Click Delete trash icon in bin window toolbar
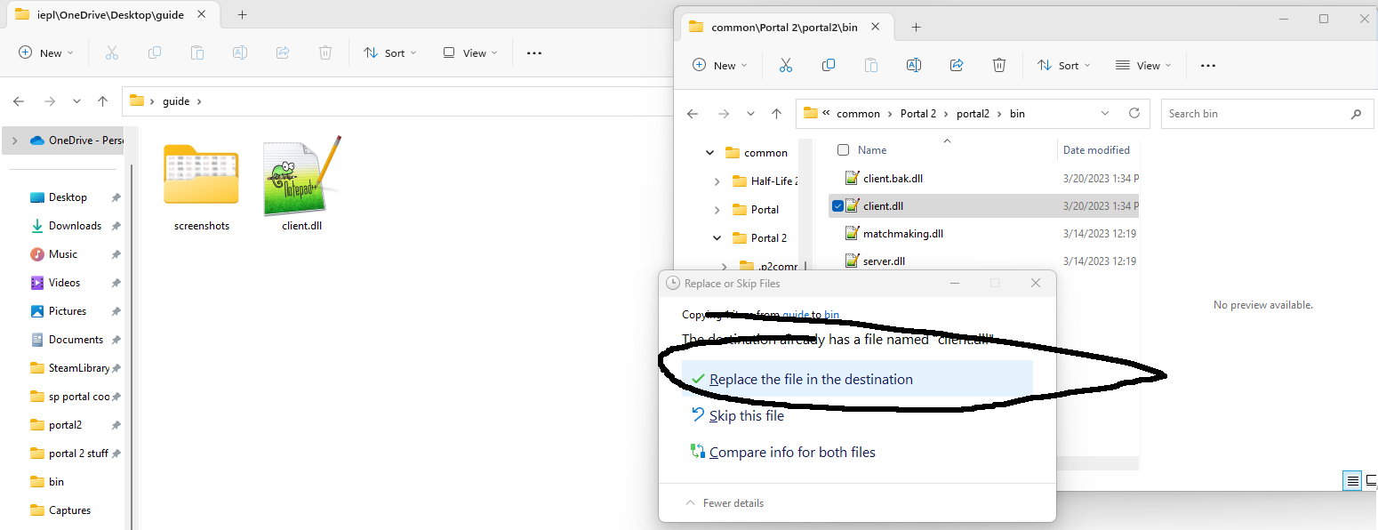 999,65
